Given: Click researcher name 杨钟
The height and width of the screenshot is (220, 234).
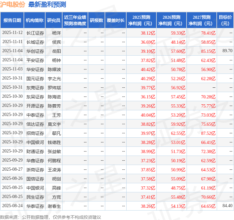Looking at the screenshot, I should [x=57, y=60].
